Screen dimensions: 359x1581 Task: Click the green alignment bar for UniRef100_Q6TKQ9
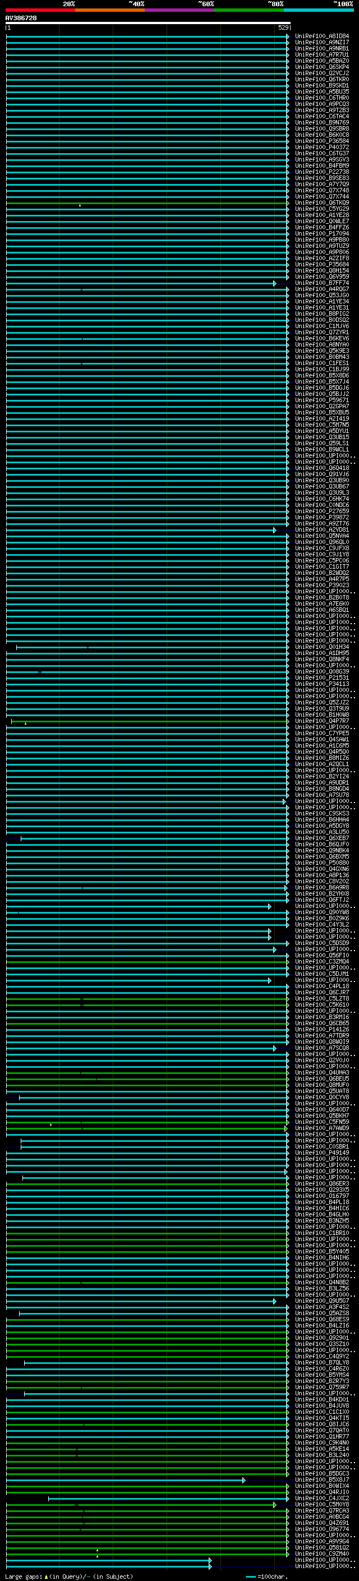pyautogui.click(x=148, y=202)
